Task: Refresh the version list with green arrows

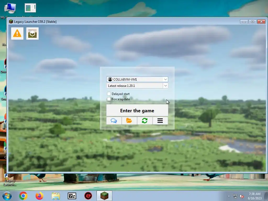Action: tap(144, 121)
